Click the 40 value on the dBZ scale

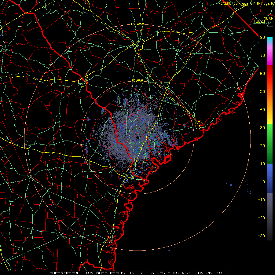[x=262, y=110]
